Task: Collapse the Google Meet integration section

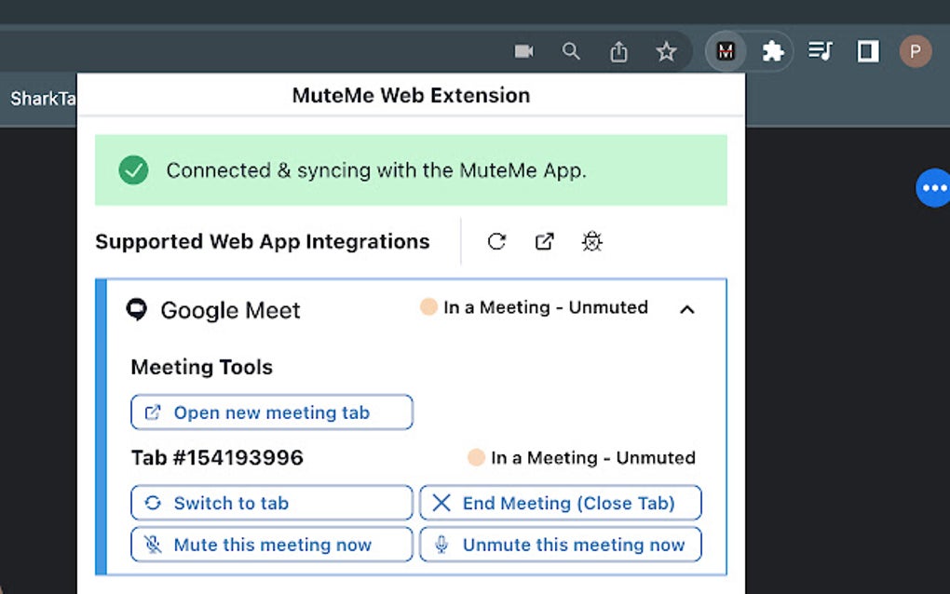Action: [687, 308]
